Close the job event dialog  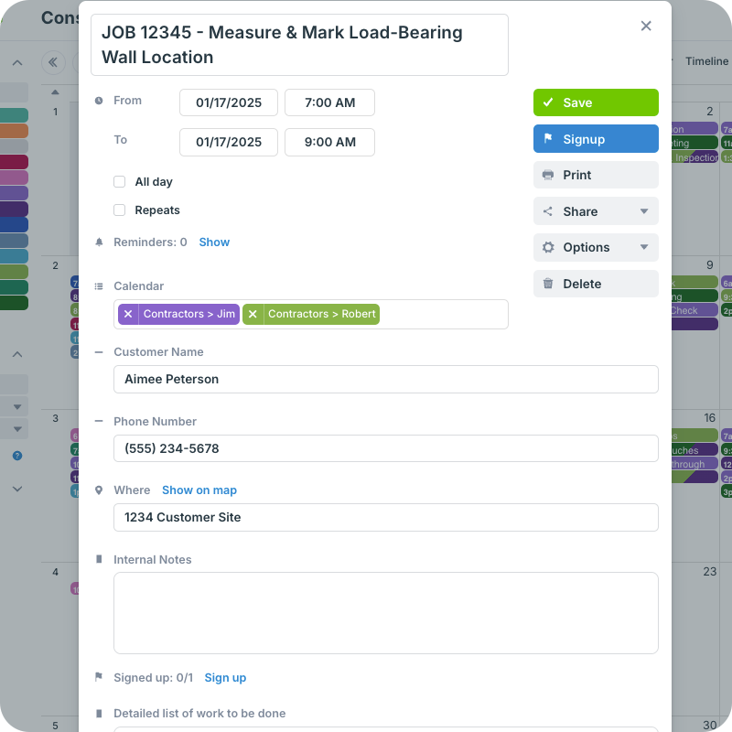[646, 26]
